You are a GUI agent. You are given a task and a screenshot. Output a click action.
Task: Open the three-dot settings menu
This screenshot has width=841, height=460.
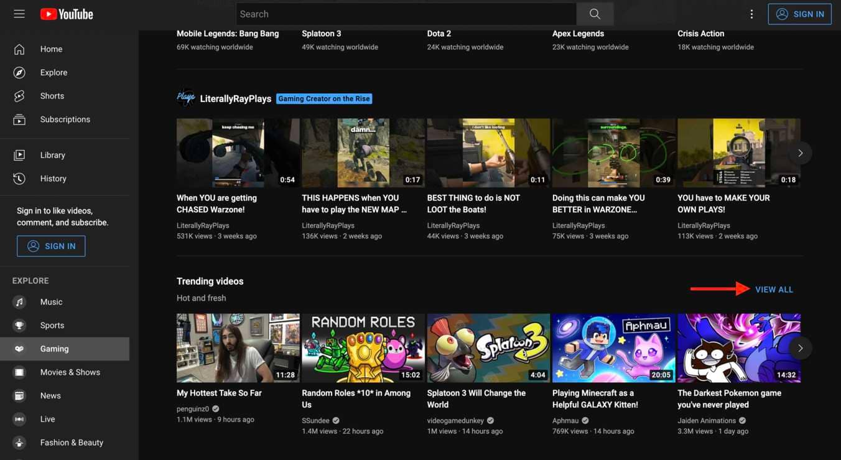(x=751, y=14)
